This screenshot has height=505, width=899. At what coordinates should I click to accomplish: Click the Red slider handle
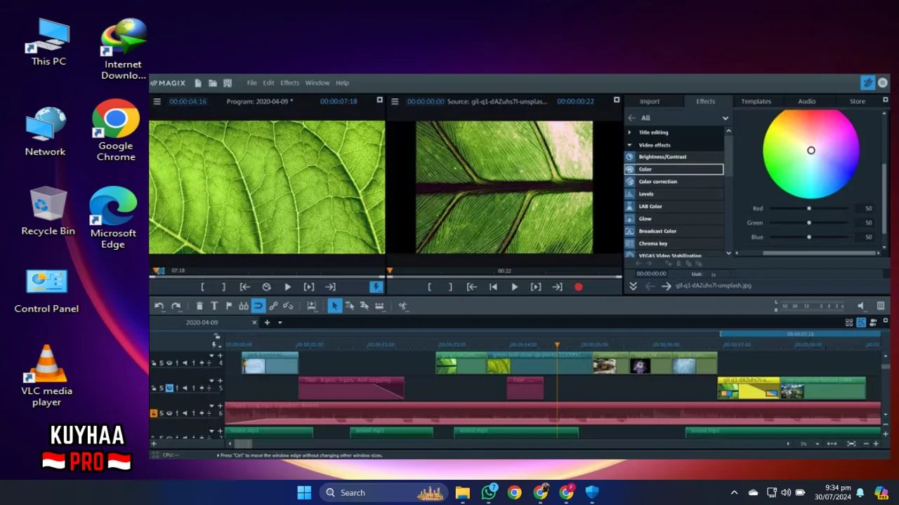click(x=809, y=208)
